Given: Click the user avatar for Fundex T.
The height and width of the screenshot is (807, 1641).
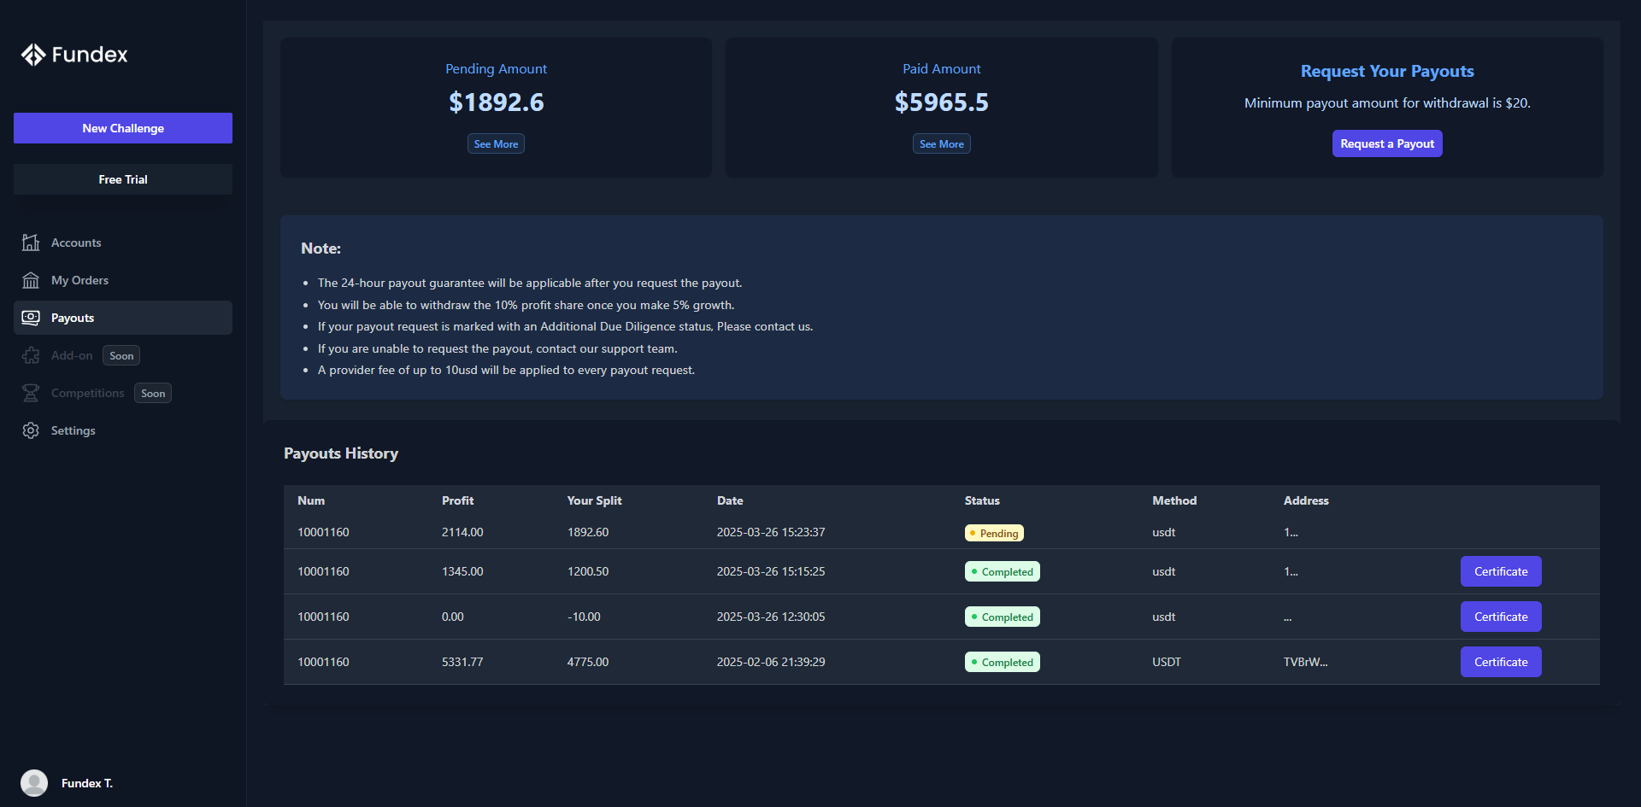Looking at the screenshot, I should point(34,782).
